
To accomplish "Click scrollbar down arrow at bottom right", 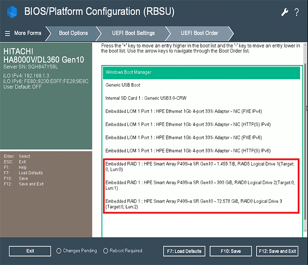I will click(305, 231).
